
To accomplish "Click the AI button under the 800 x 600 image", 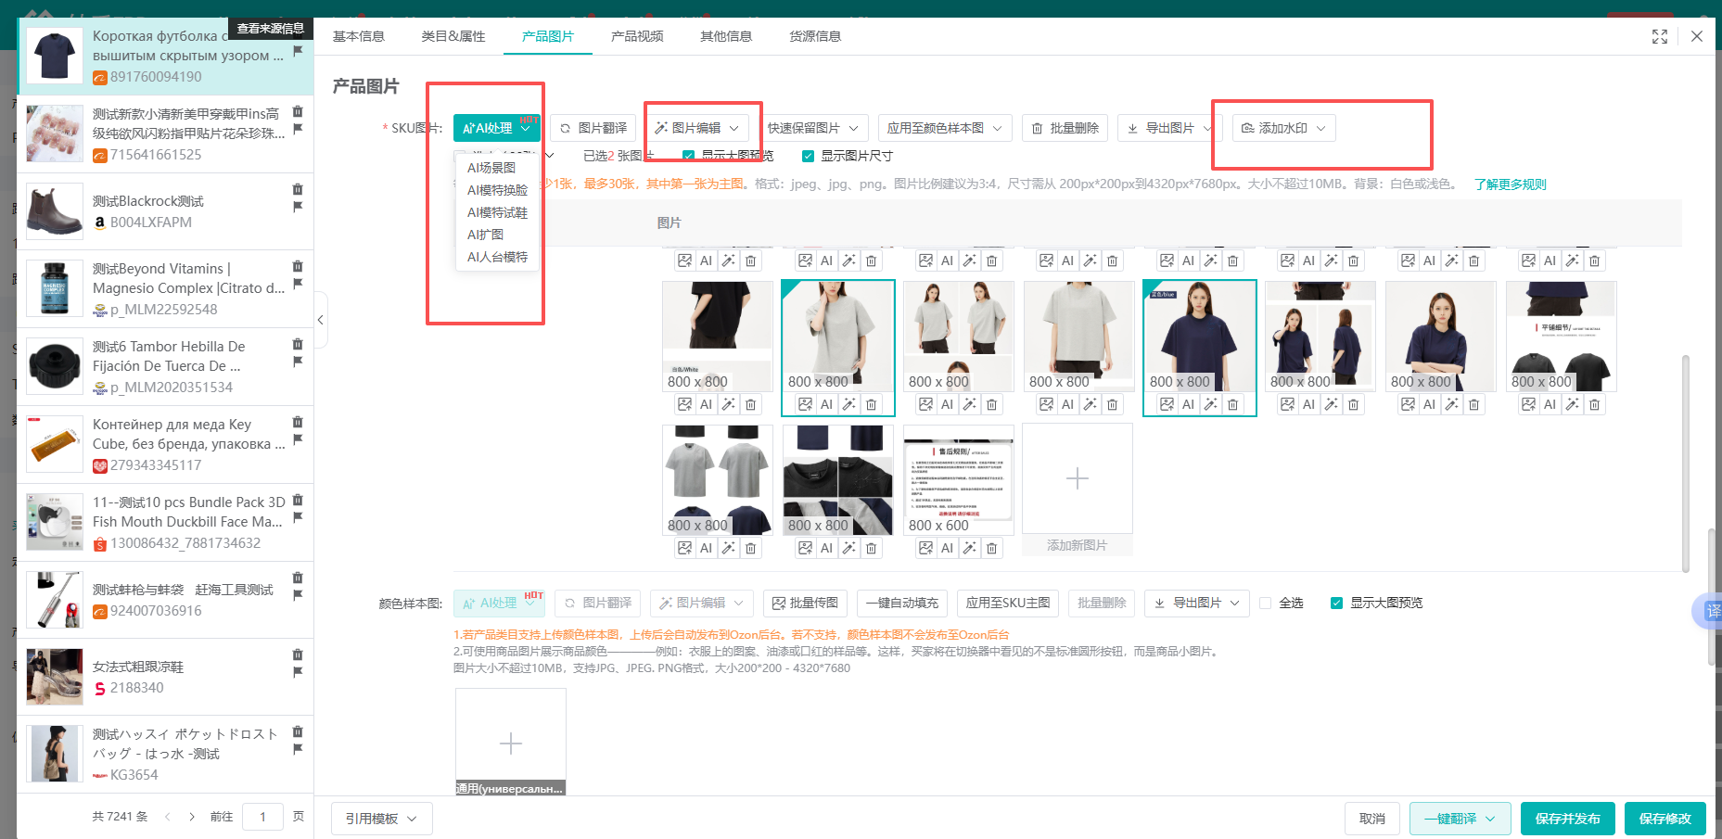I will click(x=947, y=549).
